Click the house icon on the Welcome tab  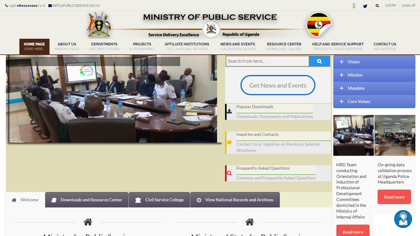(14, 200)
